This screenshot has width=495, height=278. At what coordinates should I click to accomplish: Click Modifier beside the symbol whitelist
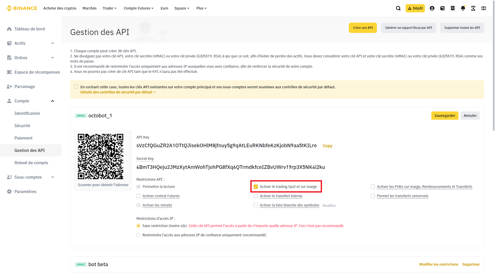329,206
